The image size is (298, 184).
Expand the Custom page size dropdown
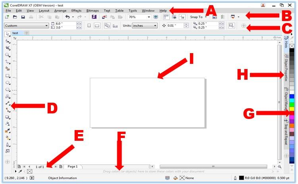46,26
